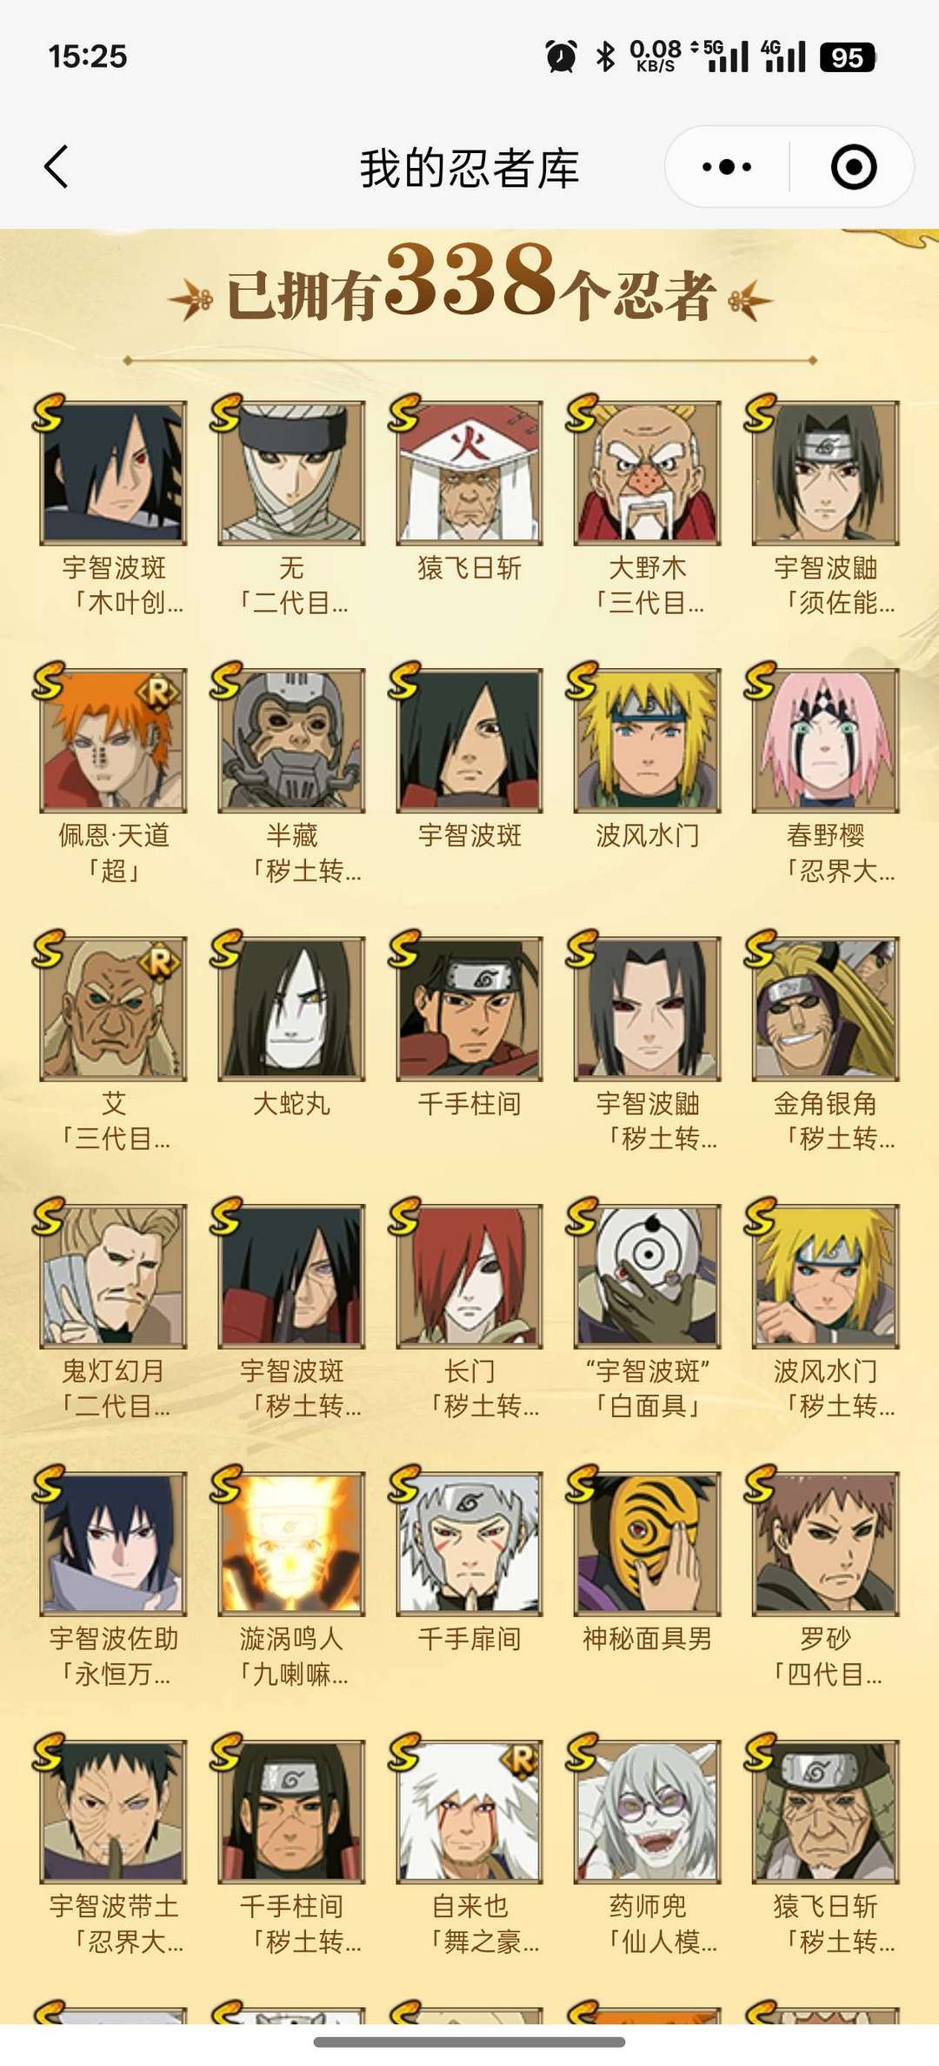The image size is (939, 2066).
Task: Select the 金角银角 portrait
Action: click(x=826, y=1008)
